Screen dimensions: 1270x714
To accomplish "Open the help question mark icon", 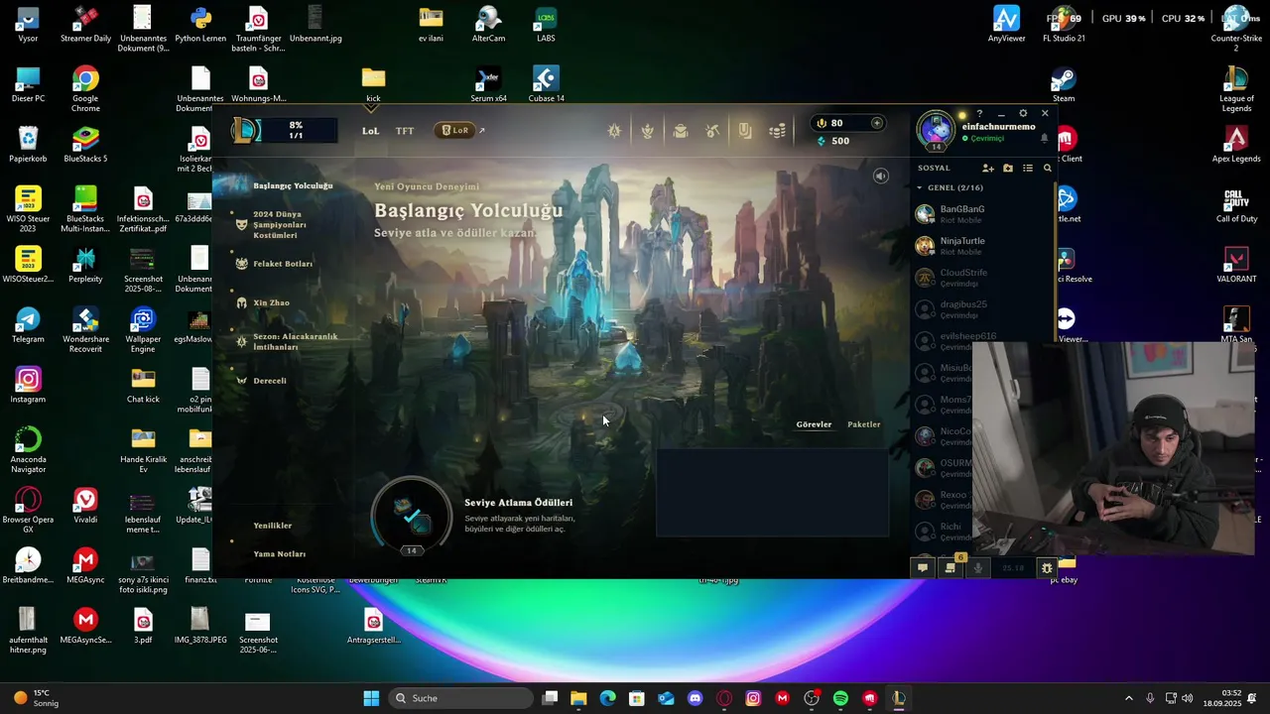I will pos(979,114).
